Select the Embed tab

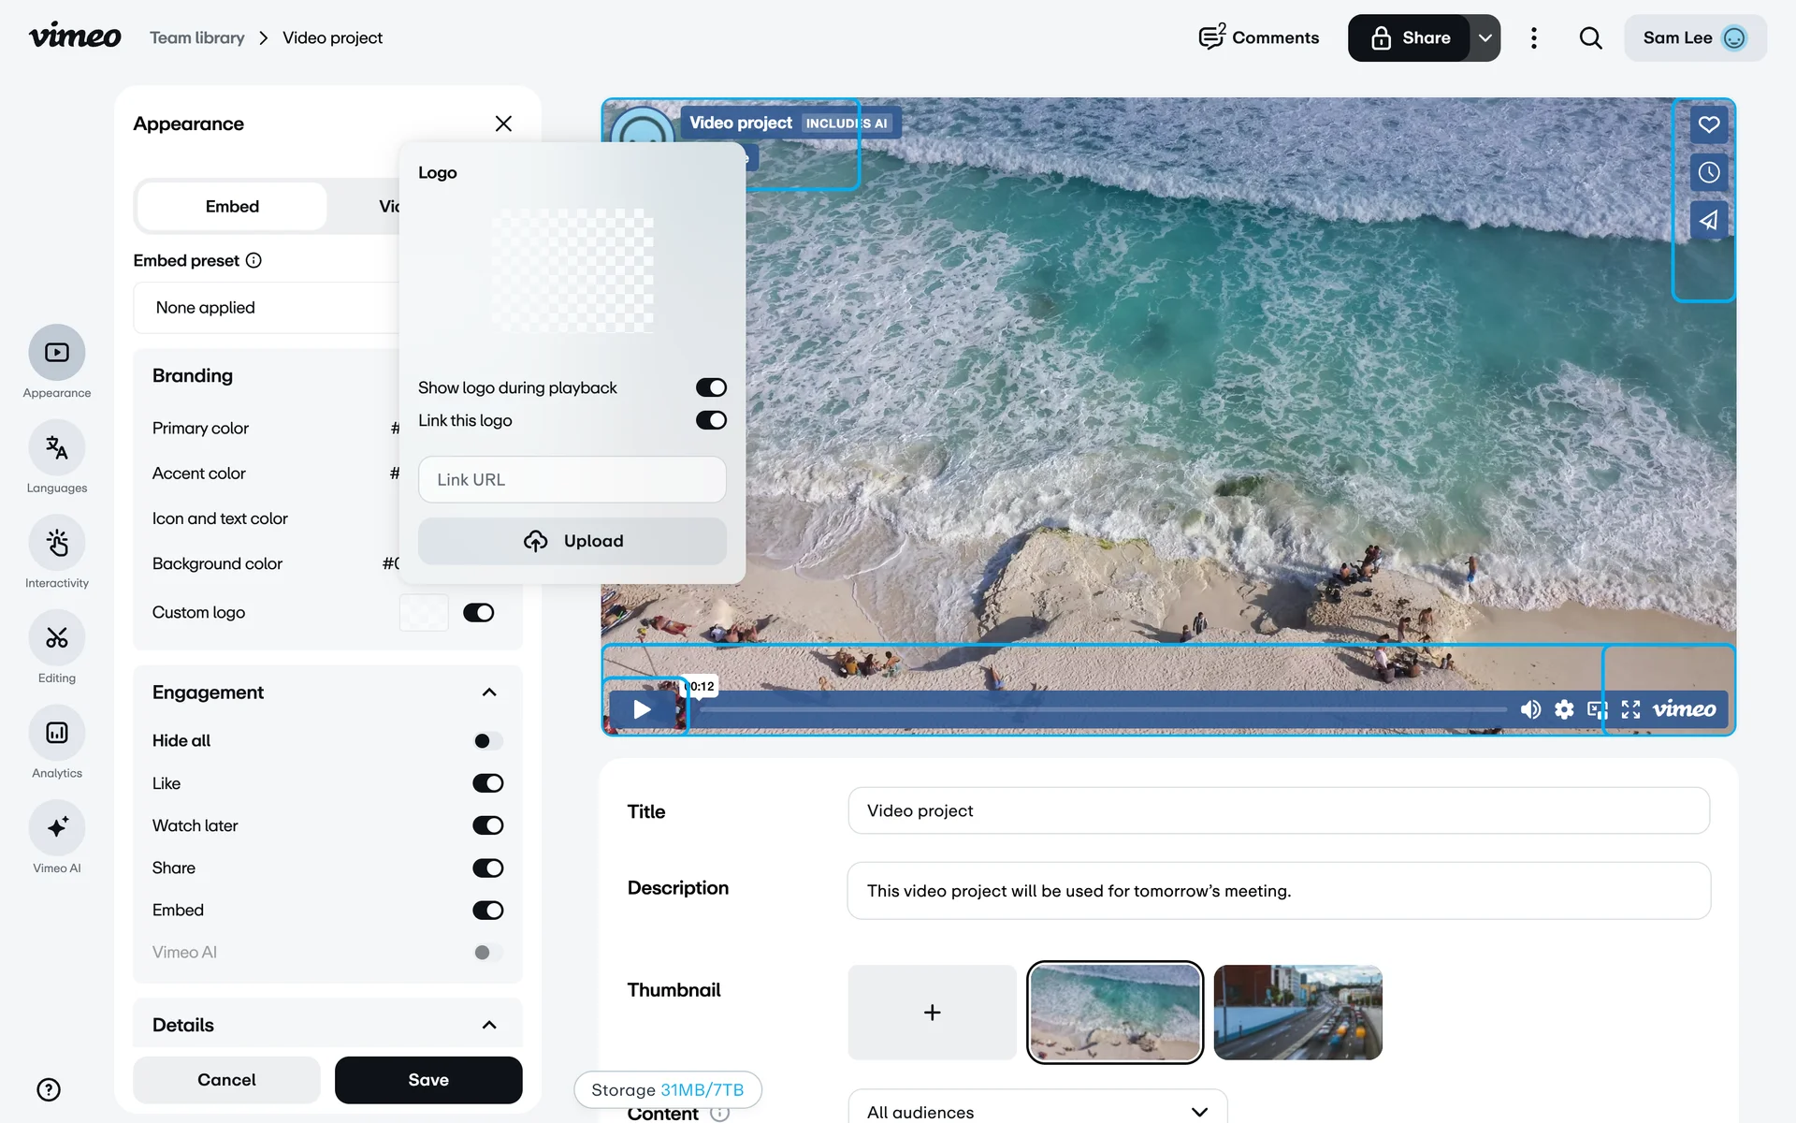coord(232,207)
